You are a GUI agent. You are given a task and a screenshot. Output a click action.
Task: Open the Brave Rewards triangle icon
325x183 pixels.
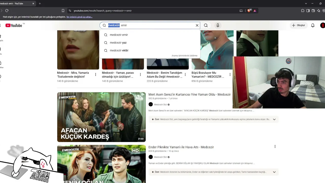(x=255, y=11)
